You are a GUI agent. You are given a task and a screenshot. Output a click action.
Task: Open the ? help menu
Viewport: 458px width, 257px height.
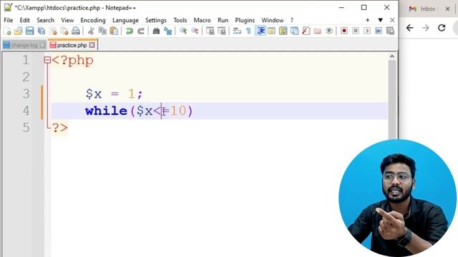tap(291, 20)
